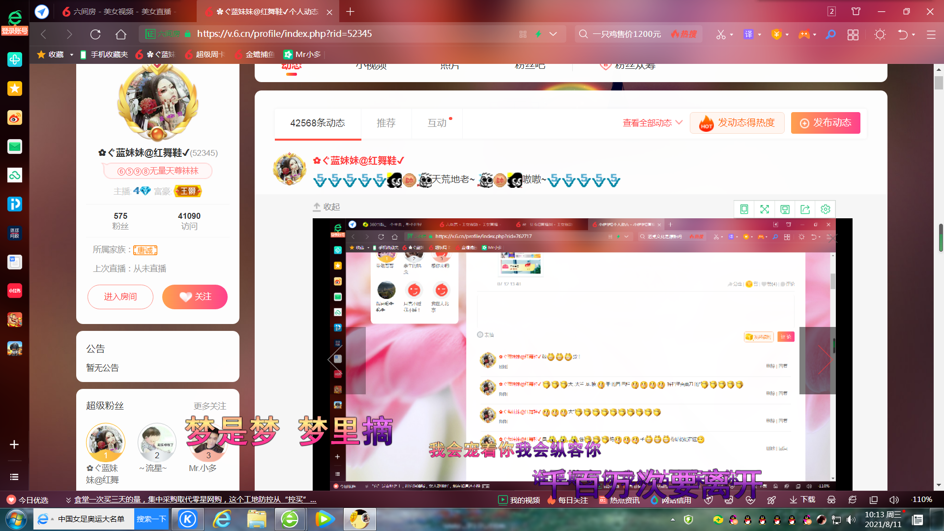Screen dimensions: 944x531
Task: Expand the address bar dropdown chevron
Action: point(553,34)
